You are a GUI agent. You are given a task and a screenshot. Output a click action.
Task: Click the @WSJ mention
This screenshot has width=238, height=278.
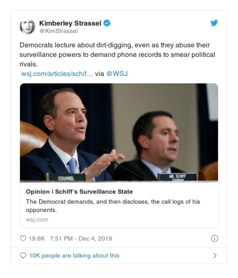pyautogui.click(x=117, y=74)
